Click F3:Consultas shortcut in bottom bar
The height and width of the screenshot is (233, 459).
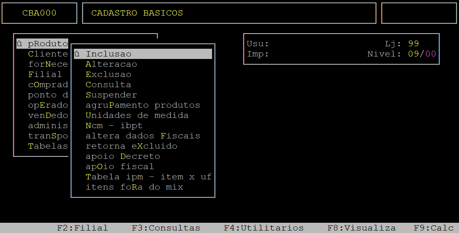(166, 228)
